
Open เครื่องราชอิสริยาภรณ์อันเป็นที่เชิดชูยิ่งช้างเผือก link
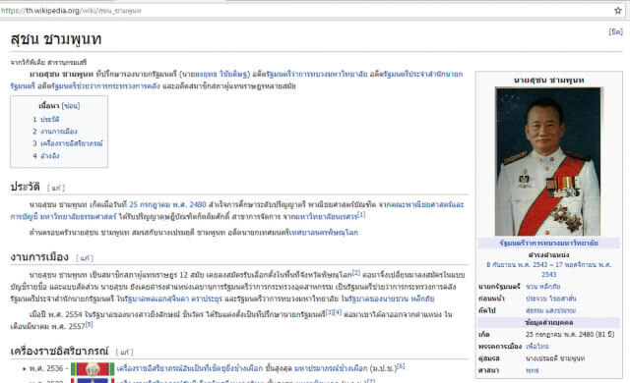pyautogui.click(x=190, y=368)
